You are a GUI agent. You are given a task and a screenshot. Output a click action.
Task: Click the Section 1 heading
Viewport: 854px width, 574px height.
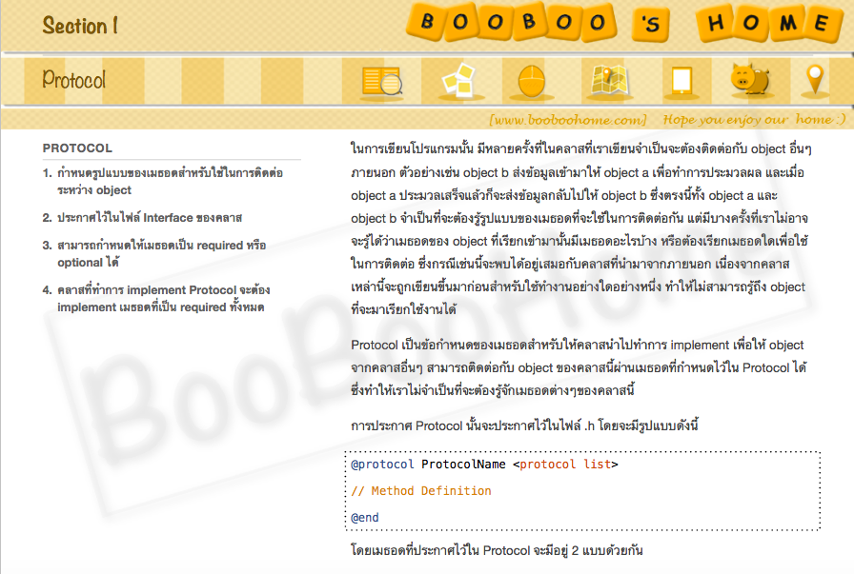pos(80,26)
